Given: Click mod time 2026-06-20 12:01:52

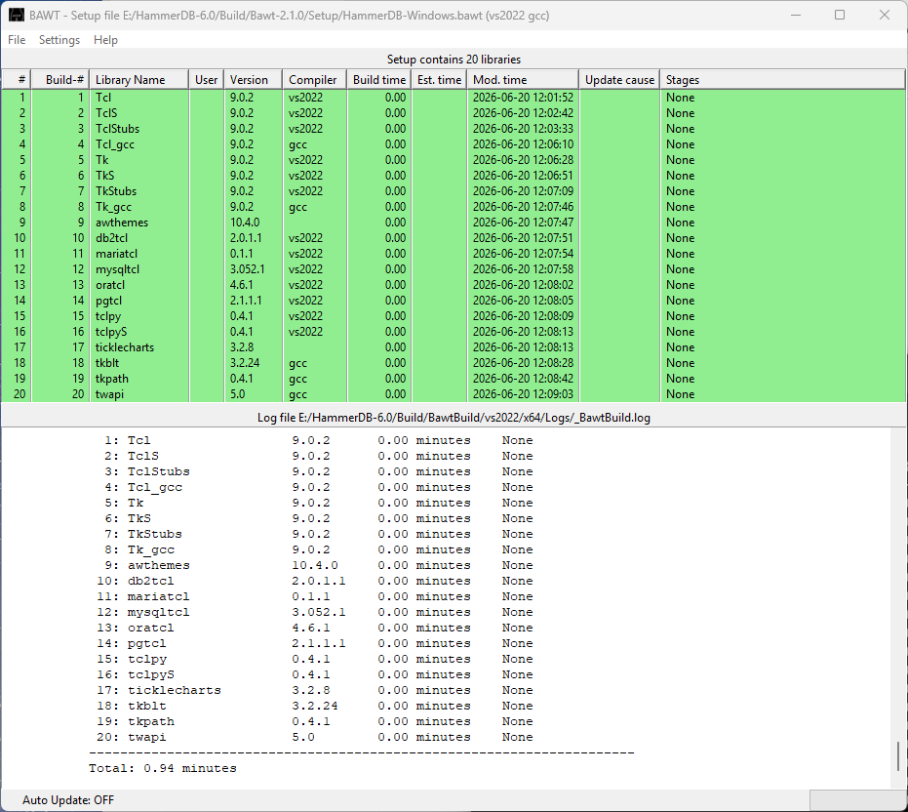Looking at the screenshot, I should (523, 98).
